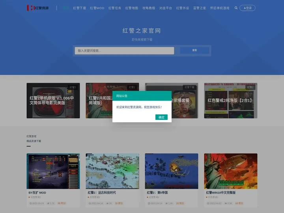Click 红色警戒2 category under 第5帝国

click(154, 197)
